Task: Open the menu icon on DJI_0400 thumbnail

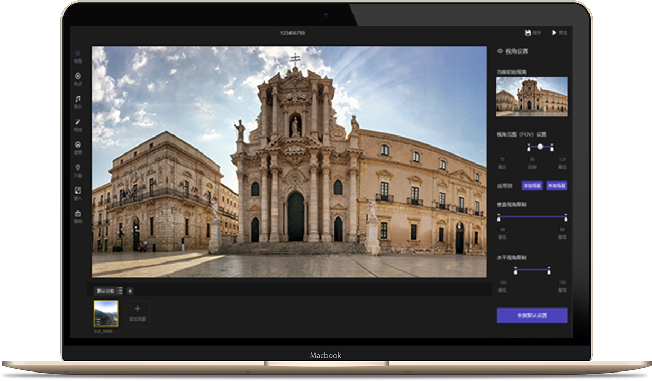Action: point(98,321)
